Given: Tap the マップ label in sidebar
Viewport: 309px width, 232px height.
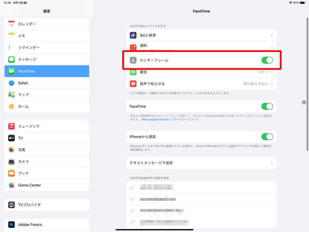Looking at the screenshot, I should click(x=23, y=95).
